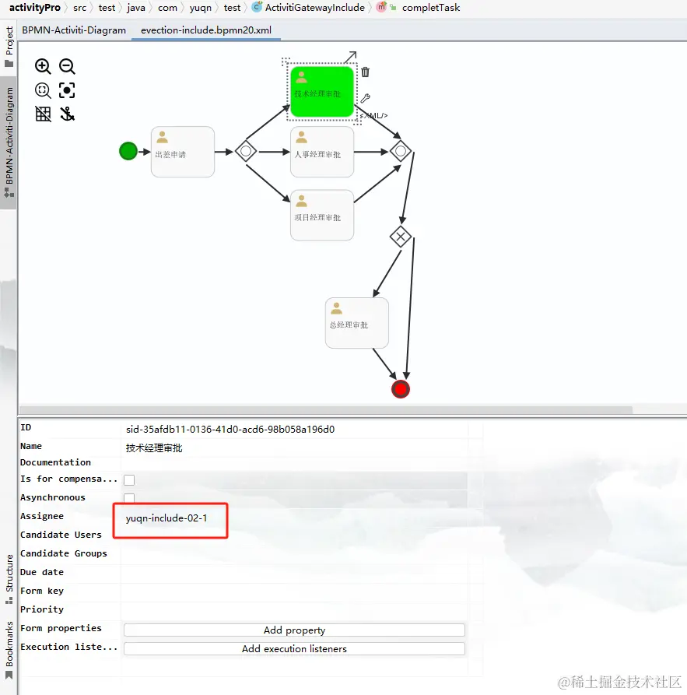Click the Form key field
This screenshot has height=695, width=687.
[x=294, y=591]
